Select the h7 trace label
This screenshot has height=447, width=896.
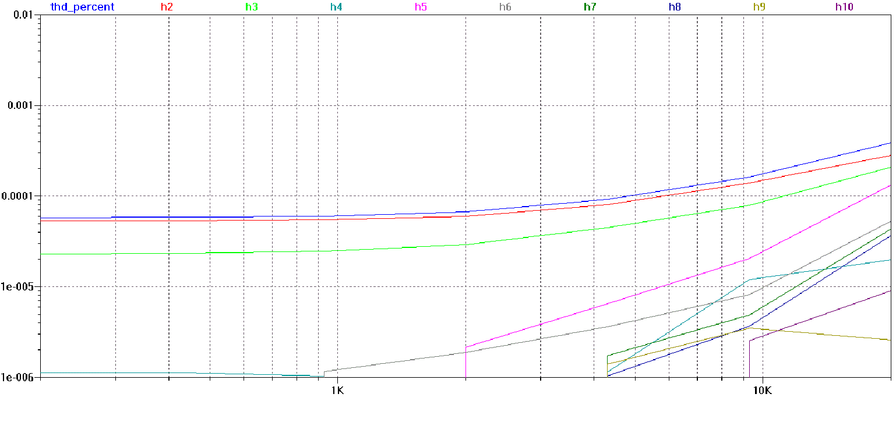[x=590, y=8]
